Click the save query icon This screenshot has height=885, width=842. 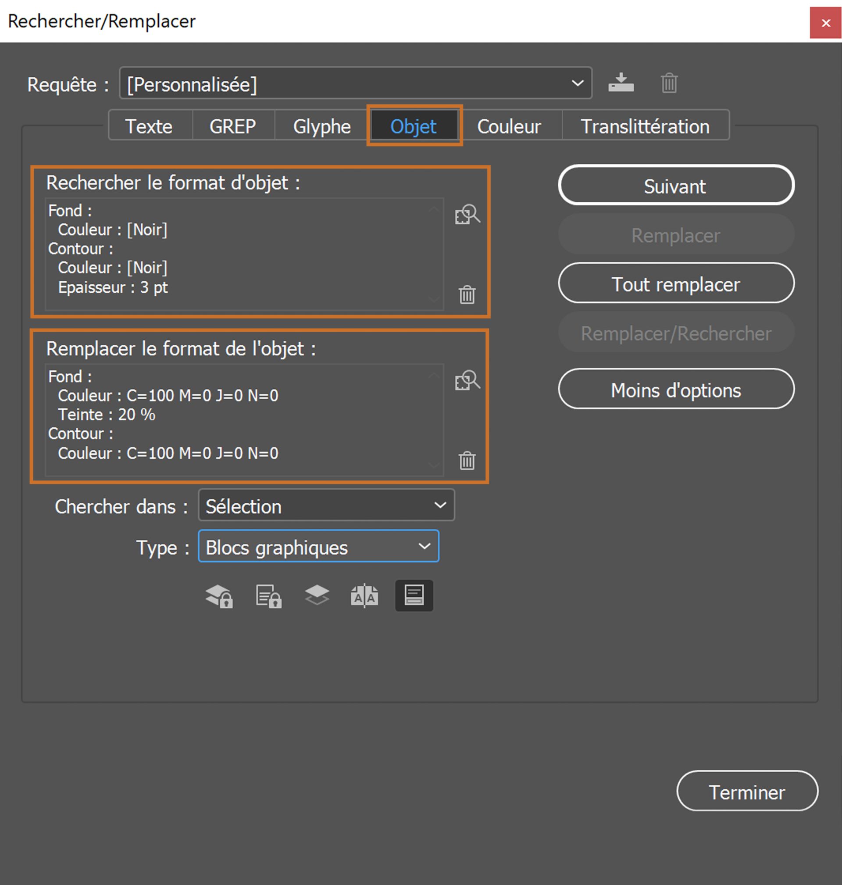[621, 83]
